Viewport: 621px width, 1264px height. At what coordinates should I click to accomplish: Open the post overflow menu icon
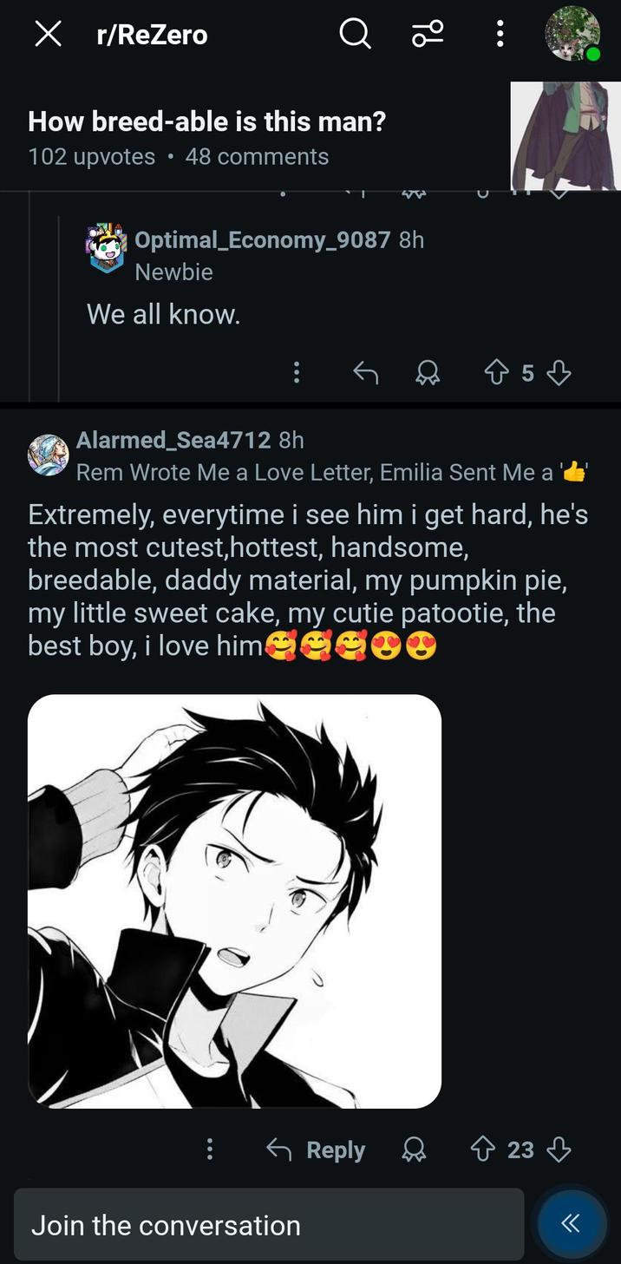(x=499, y=35)
